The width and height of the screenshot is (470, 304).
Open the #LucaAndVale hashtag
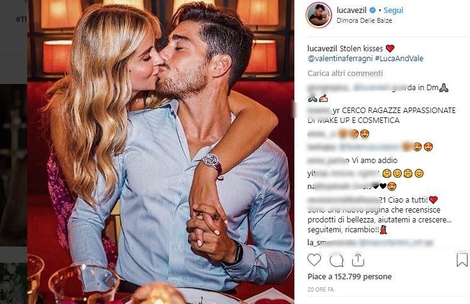tap(399, 59)
